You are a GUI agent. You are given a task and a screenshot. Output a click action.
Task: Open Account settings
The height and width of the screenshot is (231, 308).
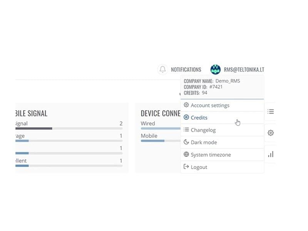(x=222, y=105)
